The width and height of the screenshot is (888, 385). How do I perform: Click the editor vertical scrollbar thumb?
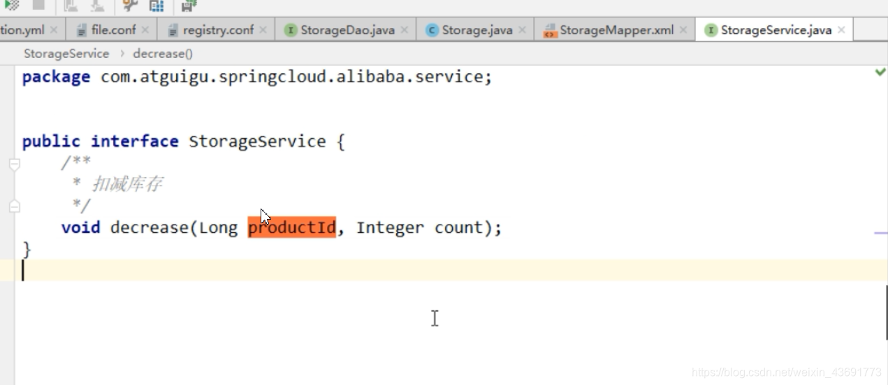[886, 312]
